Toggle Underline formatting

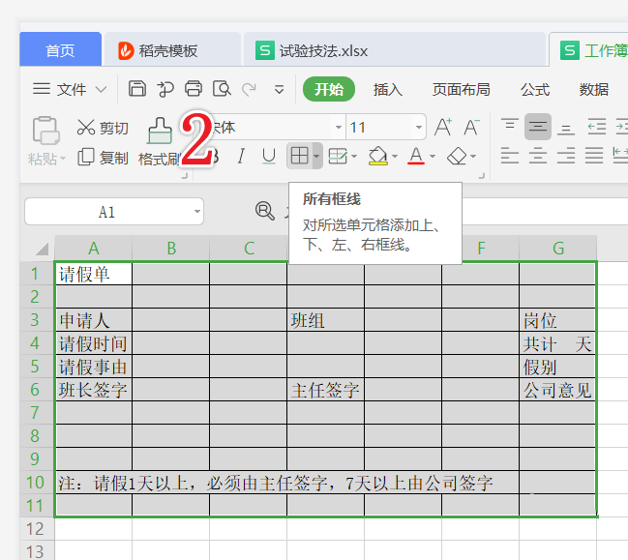(x=269, y=156)
